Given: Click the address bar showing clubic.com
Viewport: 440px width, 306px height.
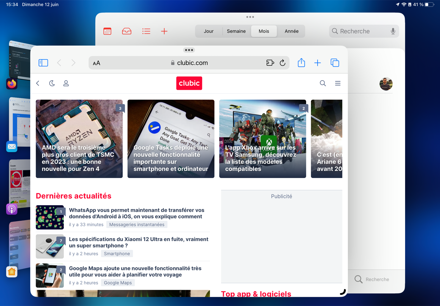Looking at the screenshot, I should (x=189, y=63).
